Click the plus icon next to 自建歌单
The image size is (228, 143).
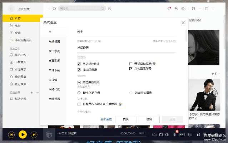pos(32,93)
